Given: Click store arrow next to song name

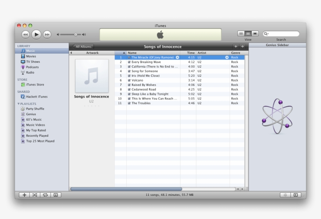Looking at the screenshot, I should pos(177,57).
